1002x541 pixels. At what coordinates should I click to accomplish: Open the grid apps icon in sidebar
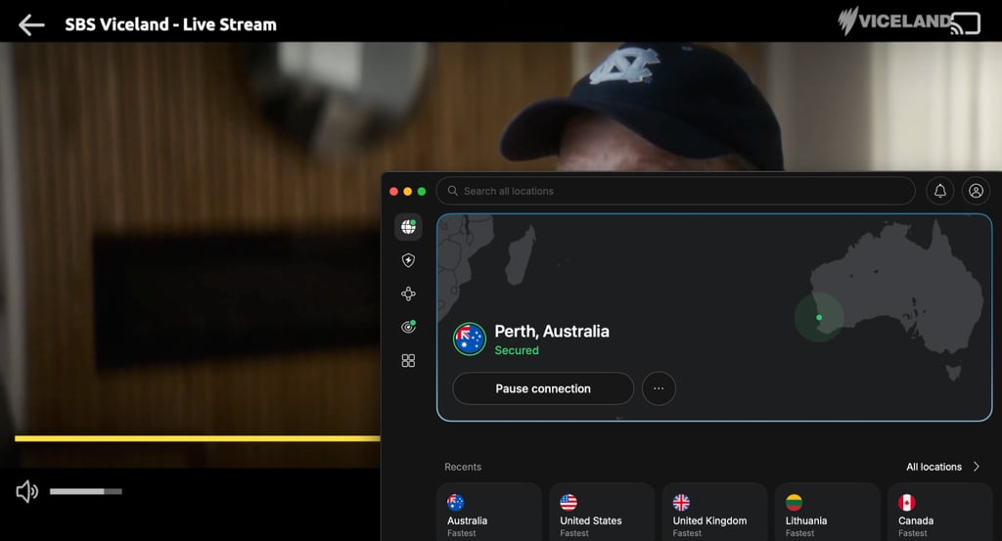tap(408, 361)
